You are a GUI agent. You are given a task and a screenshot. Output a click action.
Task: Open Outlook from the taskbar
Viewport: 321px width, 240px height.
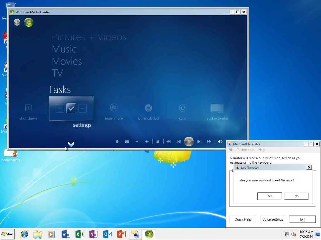[108, 234]
